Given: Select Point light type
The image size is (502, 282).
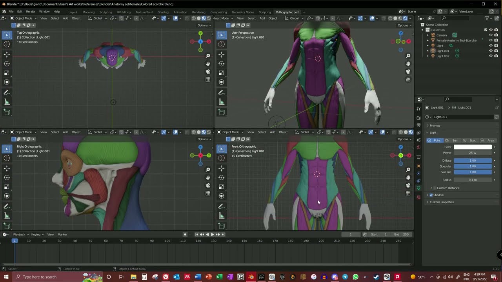Looking at the screenshot, I should (x=435, y=141).
